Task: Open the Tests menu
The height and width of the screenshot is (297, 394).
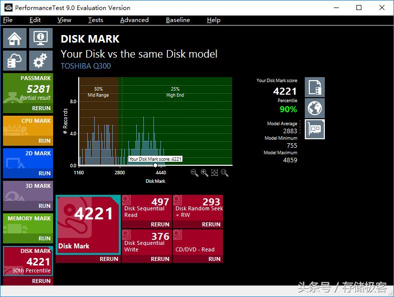Action: tap(95, 20)
